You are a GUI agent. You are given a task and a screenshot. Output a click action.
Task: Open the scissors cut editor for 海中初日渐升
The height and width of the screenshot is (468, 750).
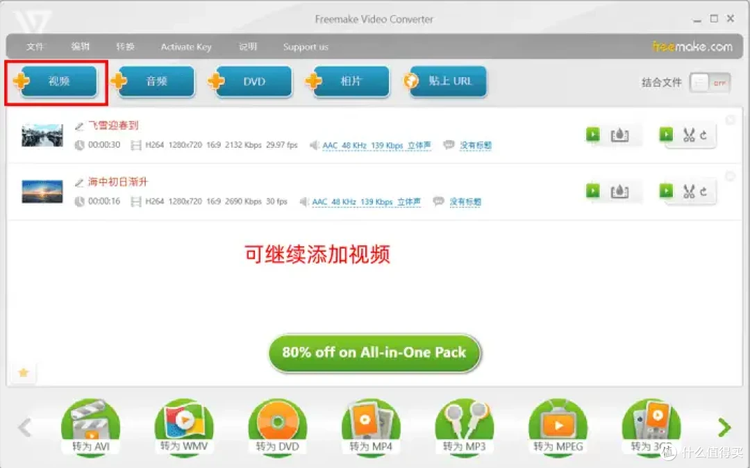689,192
